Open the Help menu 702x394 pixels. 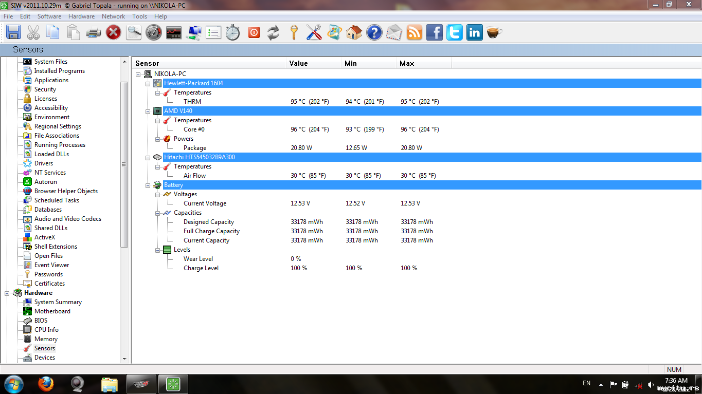pyautogui.click(x=160, y=16)
